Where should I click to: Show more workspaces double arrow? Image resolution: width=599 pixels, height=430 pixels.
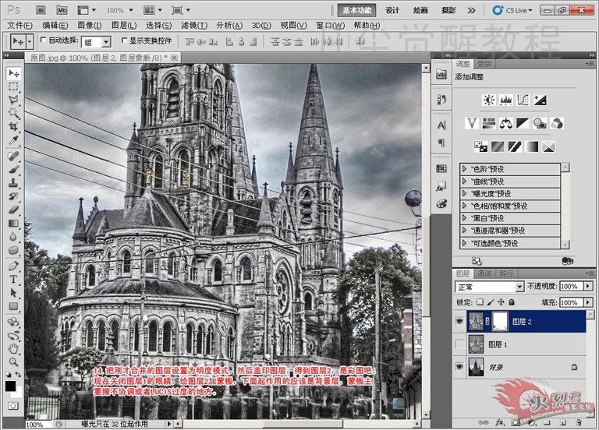[472, 10]
